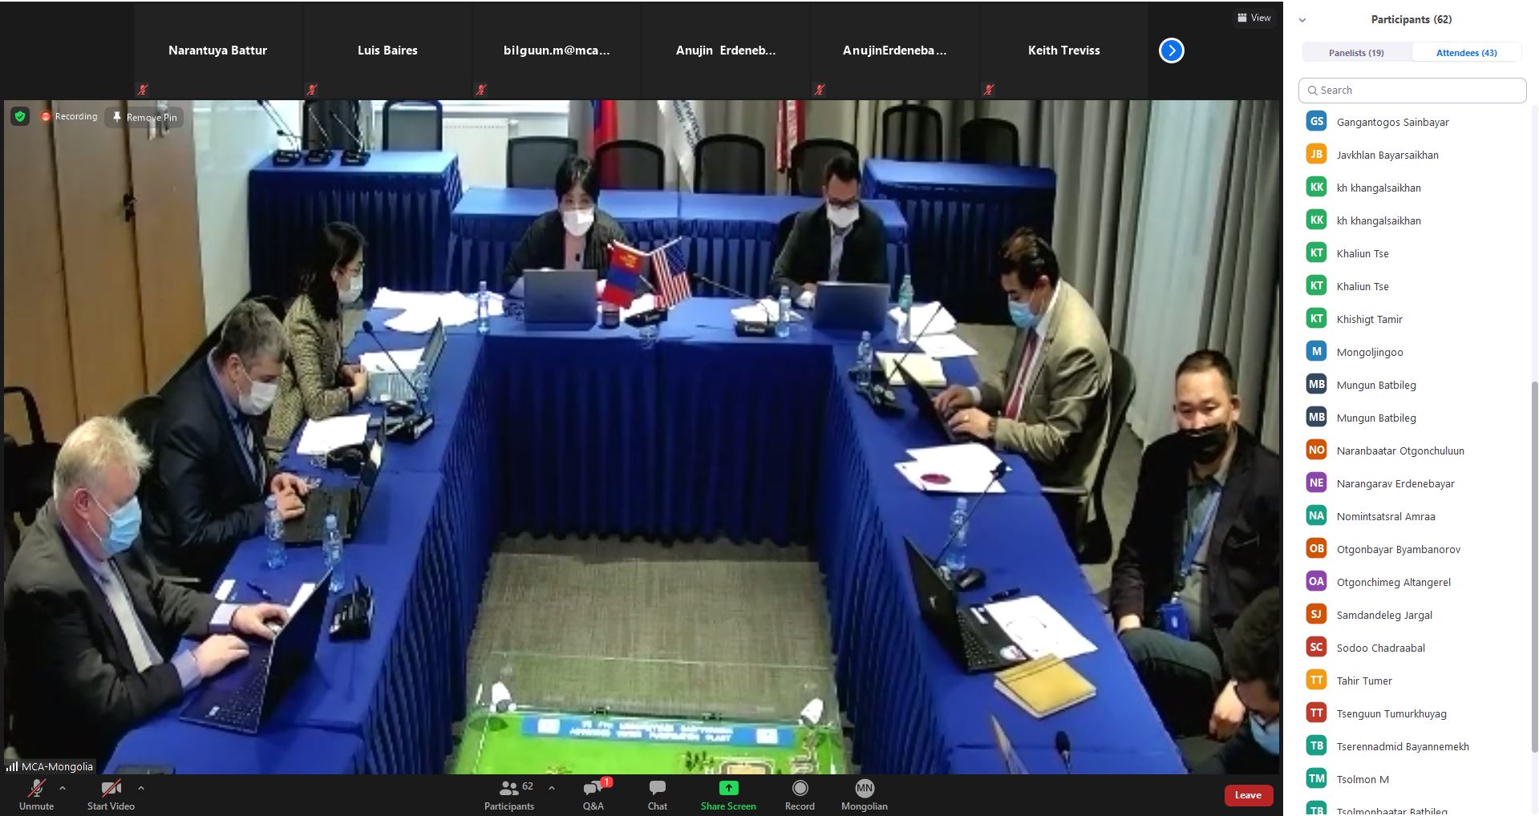Viewport: 1539px width, 816px height.
Task: Collapse the Participants panel chevron
Action: [1302, 20]
